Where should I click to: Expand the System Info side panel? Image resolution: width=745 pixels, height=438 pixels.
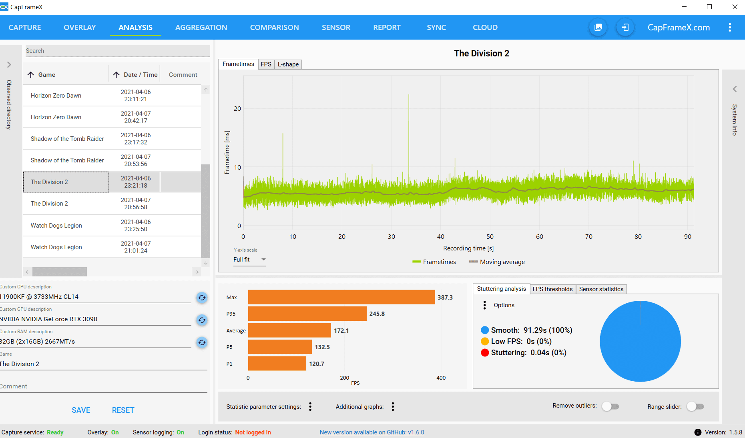(x=735, y=89)
